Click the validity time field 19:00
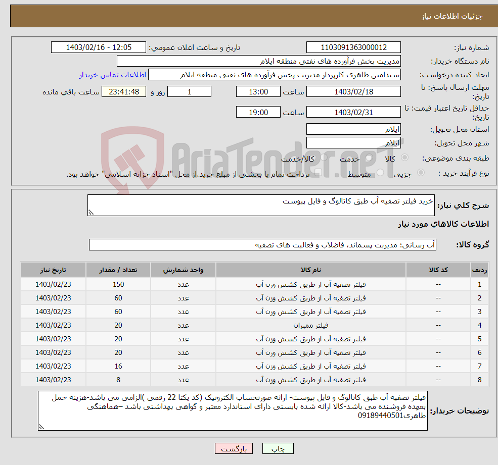The image size is (498, 465). (x=258, y=112)
